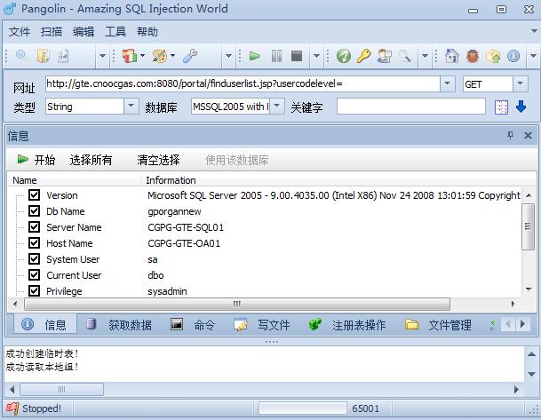Viewport: 541px width, 420px height.
Task: Click the wrench tools icon
Action: point(190,56)
